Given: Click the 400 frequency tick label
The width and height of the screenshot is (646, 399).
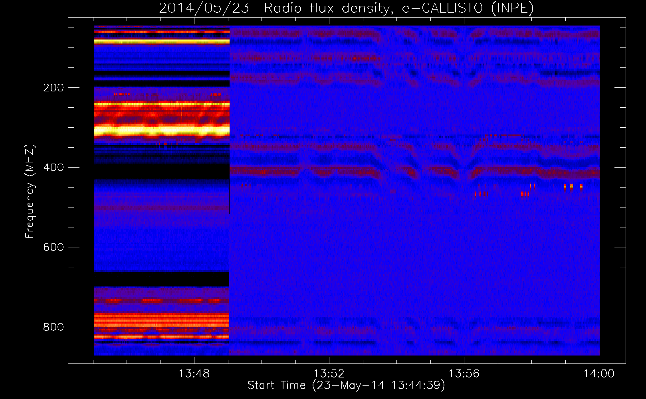Looking at the screenshot, I should 54,168.
